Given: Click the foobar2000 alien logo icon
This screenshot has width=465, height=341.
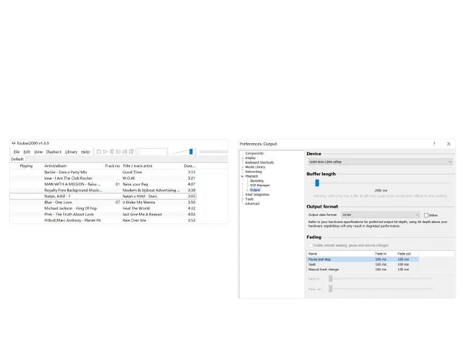Looking at the screenshot, I should (14, 143).
